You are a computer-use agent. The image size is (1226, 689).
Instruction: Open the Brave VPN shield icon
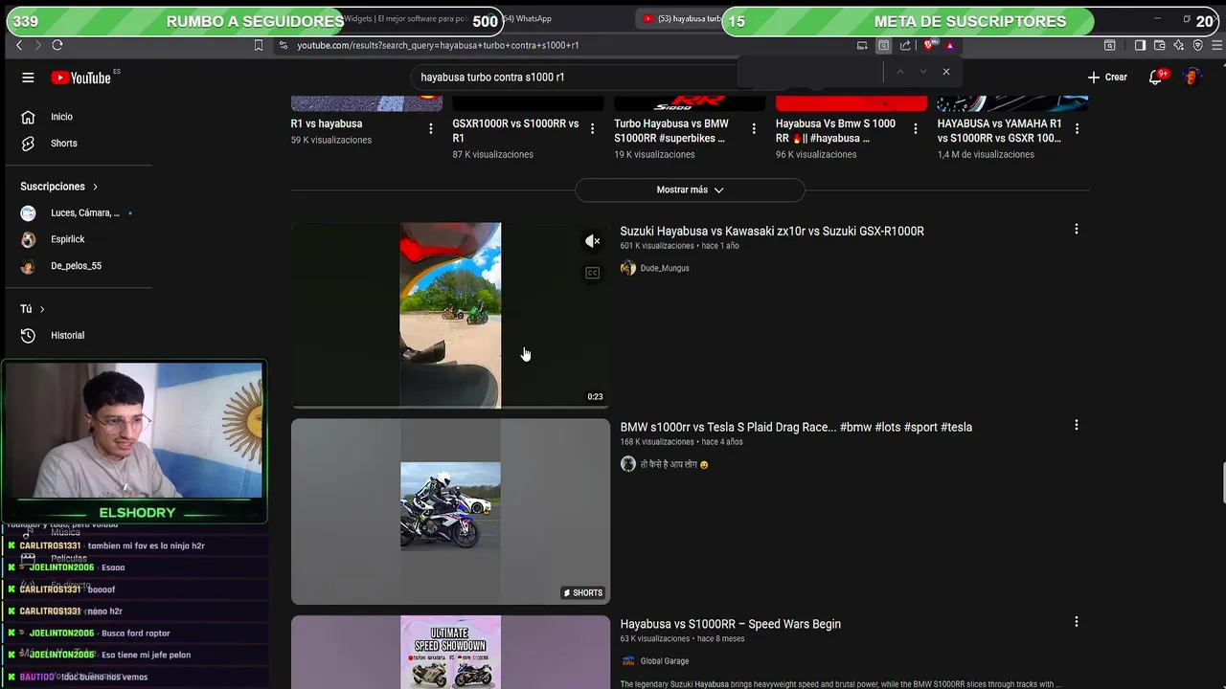coord(1197,45)
